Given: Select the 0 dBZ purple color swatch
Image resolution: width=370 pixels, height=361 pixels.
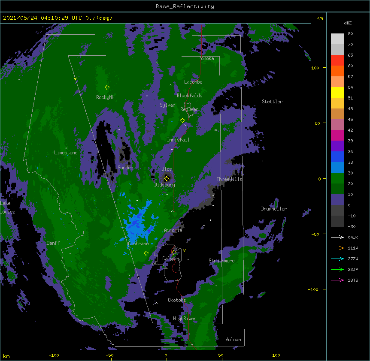Looking at the screenshot, I should coord(337,200).
